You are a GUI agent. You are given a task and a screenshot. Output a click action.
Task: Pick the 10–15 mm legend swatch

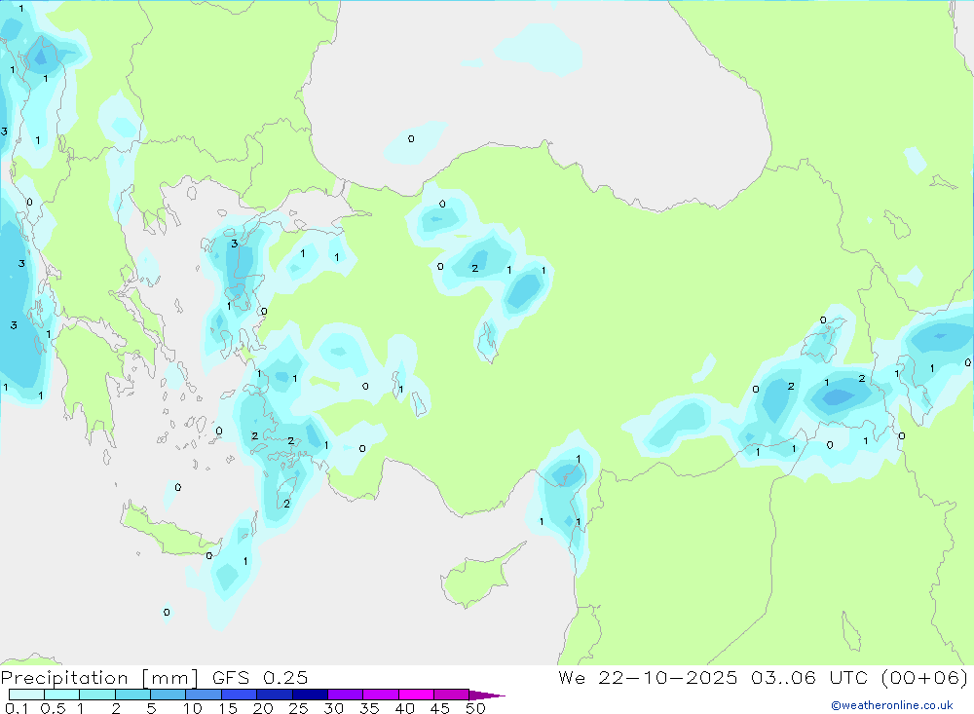point(204,695)
